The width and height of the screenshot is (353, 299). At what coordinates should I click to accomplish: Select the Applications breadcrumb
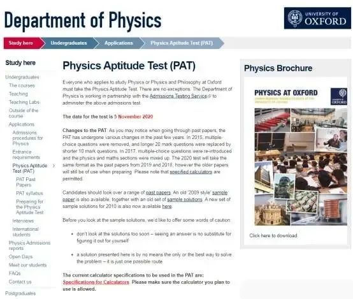click(x=119, y=43)
